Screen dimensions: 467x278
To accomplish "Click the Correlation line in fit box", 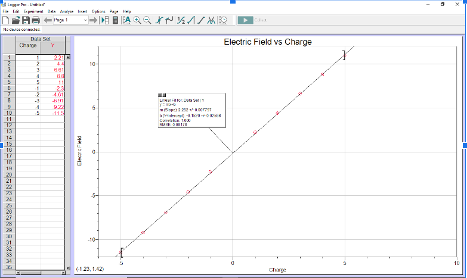I will (x=175, y=121).
